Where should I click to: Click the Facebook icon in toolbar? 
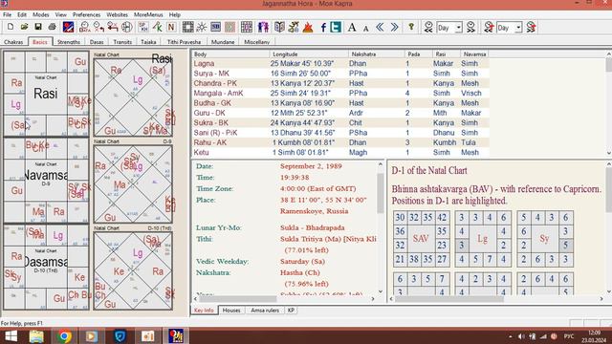tap(323, 27)
